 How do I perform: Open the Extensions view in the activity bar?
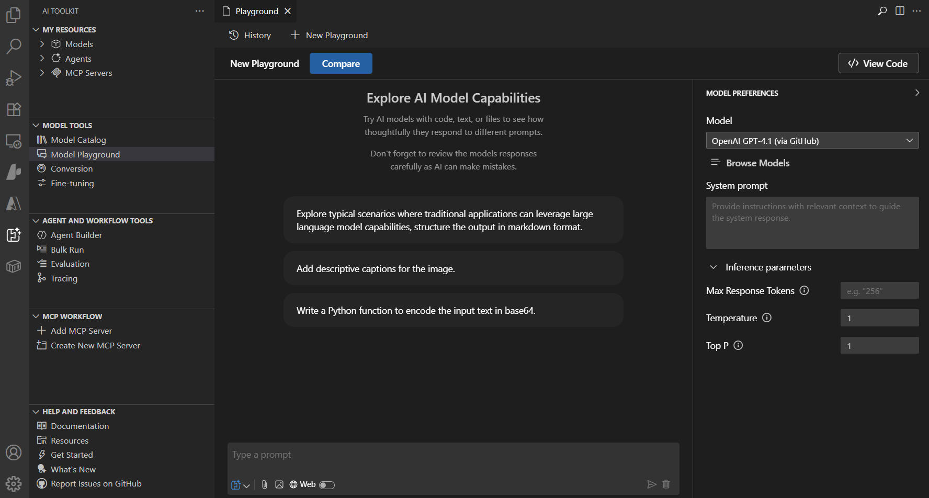14,109
